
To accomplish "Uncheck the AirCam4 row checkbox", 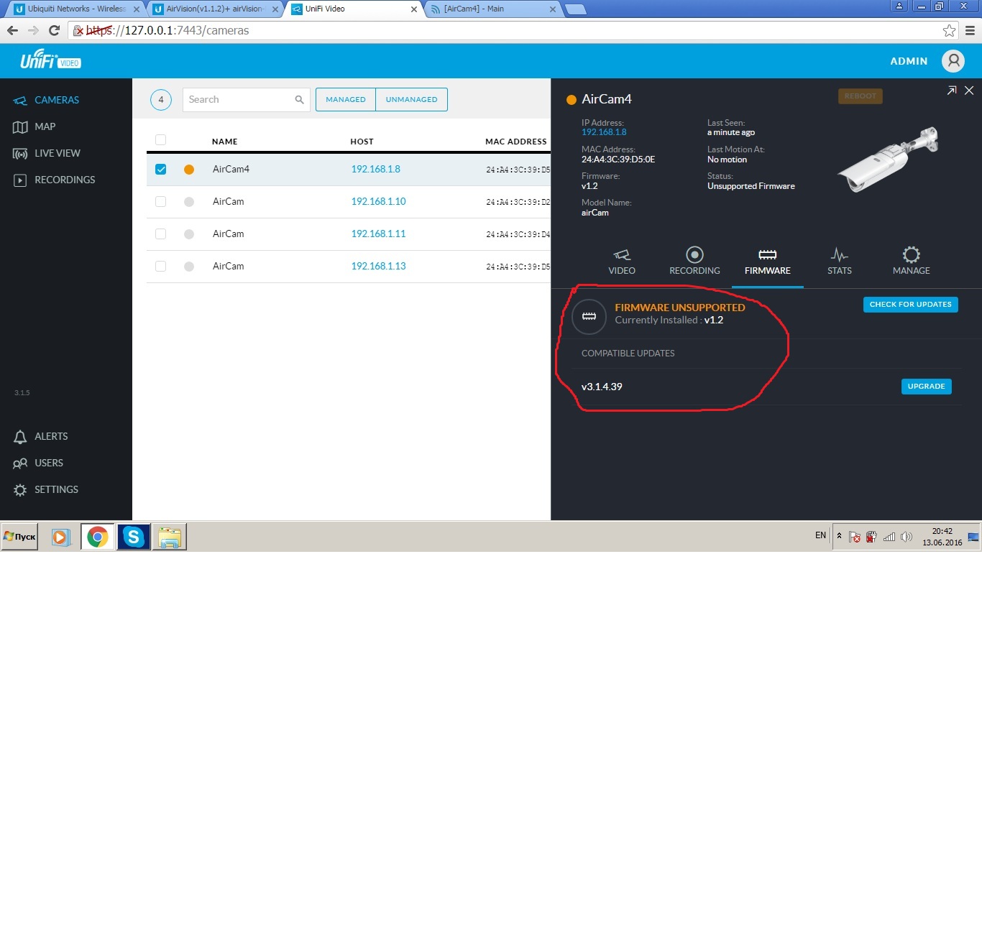I will 160,170.
